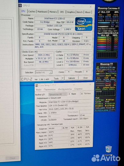This screenshot has height=166, width=124.
Task: Click the CPU usage graph in system gadget
Action: [x=107, y=55]
